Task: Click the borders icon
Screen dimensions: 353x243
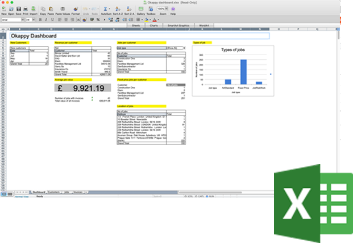Action: point(138,20)
